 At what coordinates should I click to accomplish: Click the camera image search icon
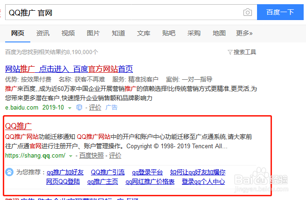[247, 12]
